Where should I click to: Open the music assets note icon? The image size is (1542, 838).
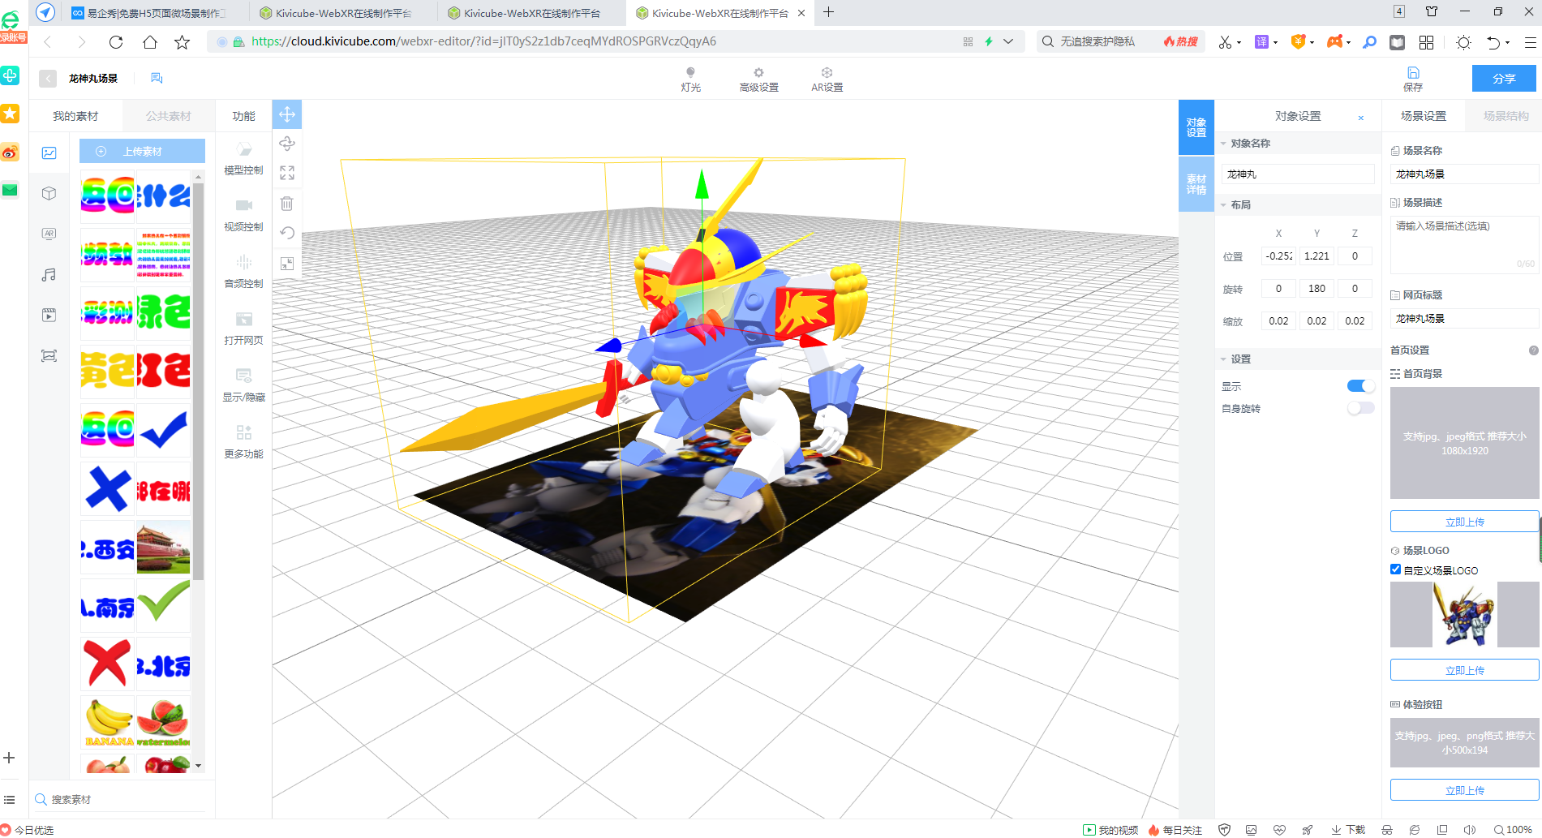(x=49, y=275)
